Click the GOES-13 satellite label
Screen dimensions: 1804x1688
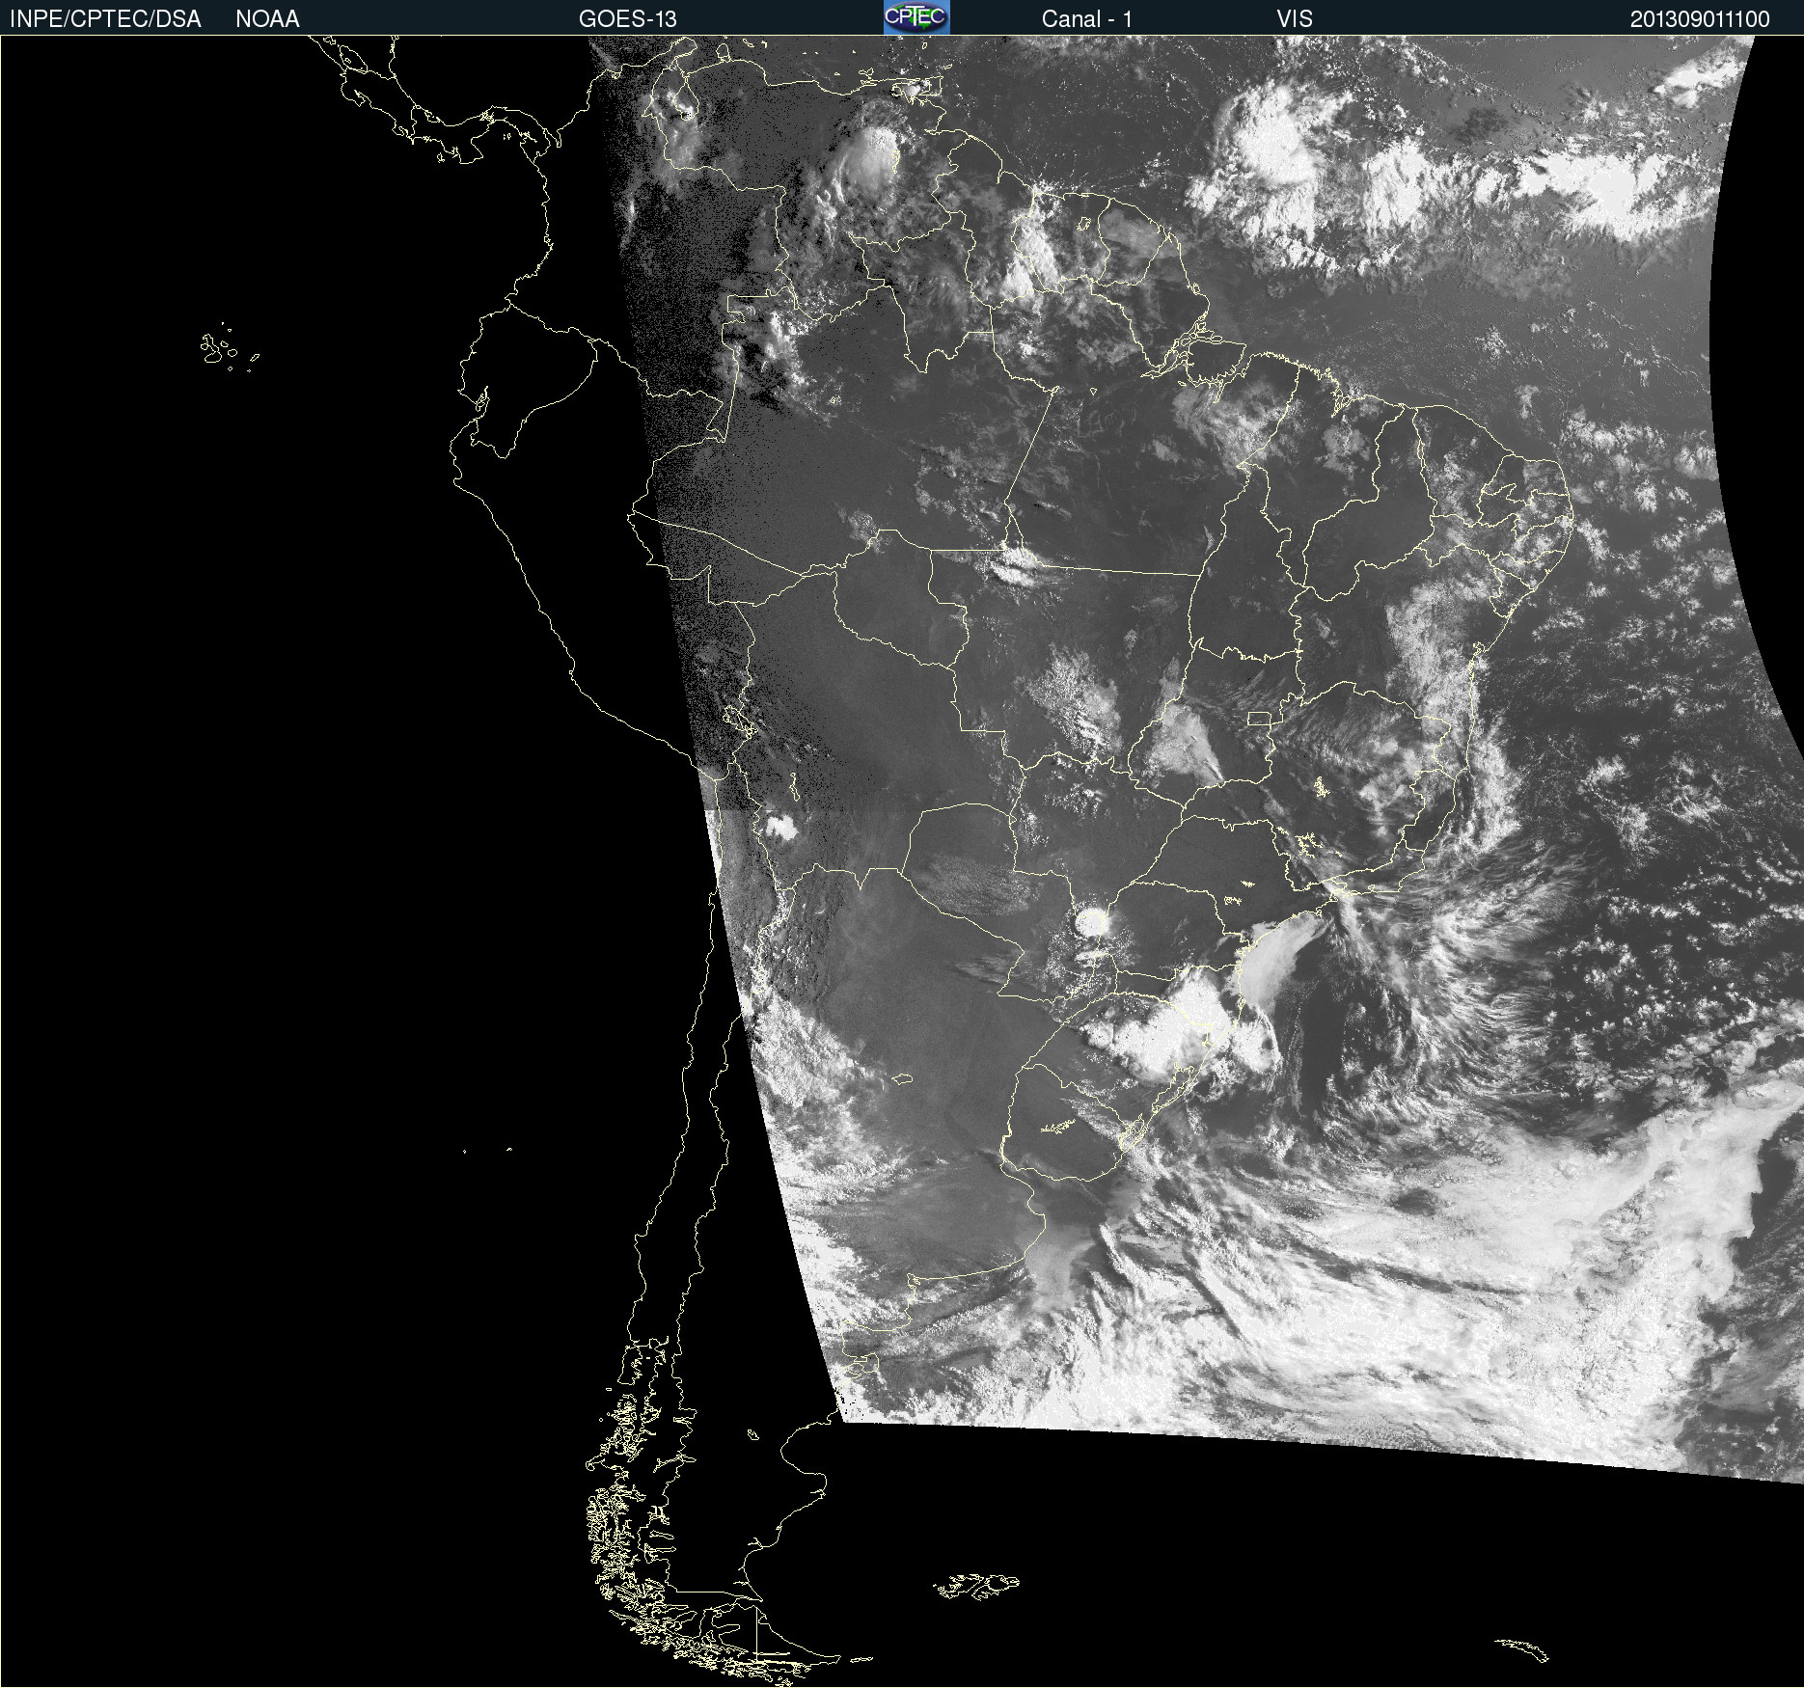coord(628,19)
